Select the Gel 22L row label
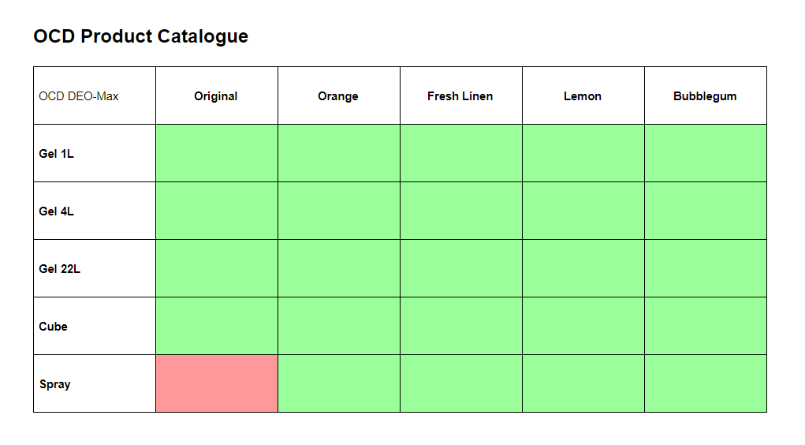Image resolution: width=805 pixels, height=445 pixels. (60, 269)
